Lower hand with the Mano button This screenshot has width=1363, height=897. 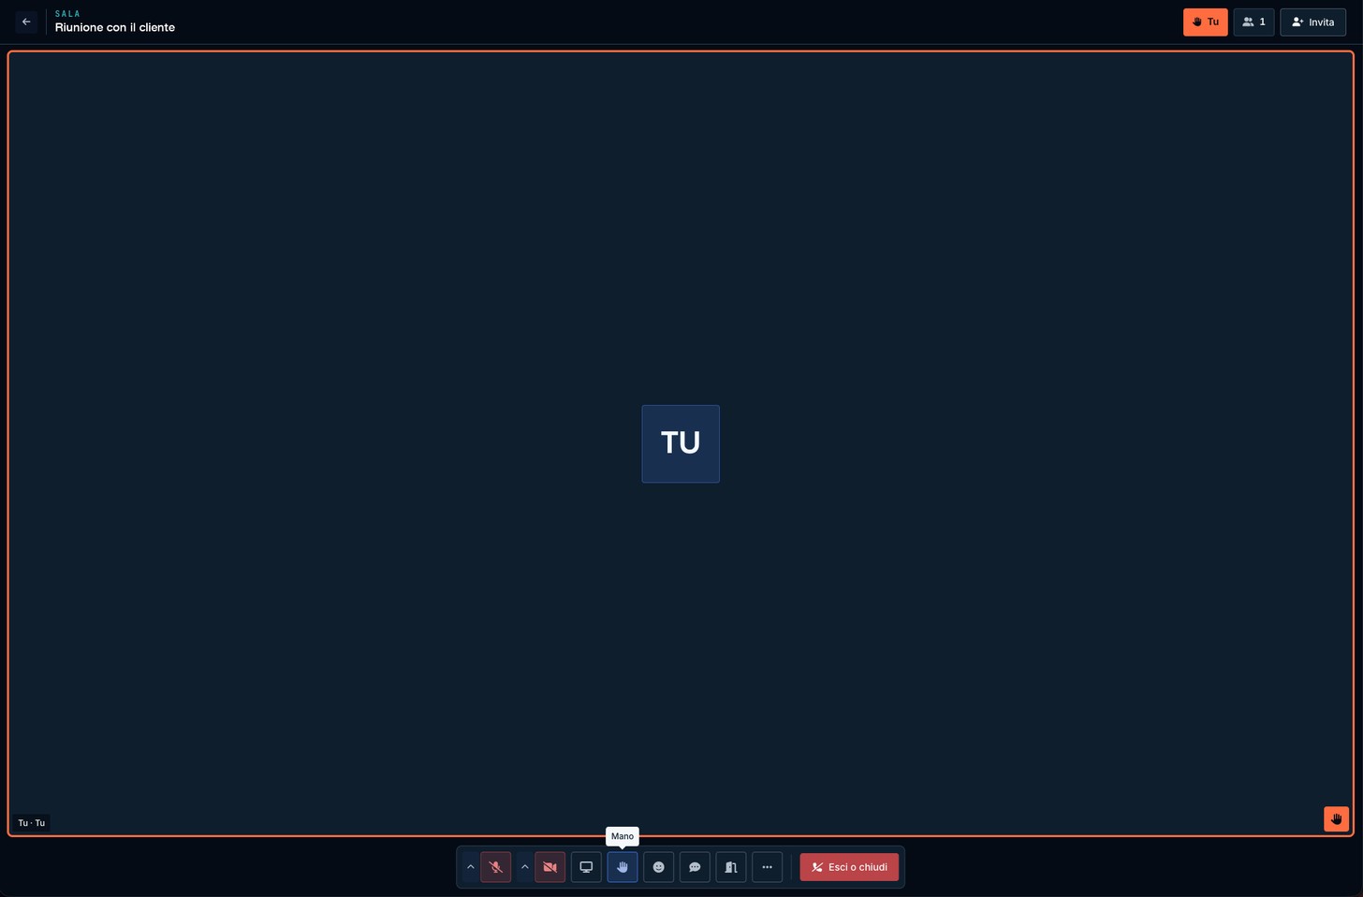[623, 867]
